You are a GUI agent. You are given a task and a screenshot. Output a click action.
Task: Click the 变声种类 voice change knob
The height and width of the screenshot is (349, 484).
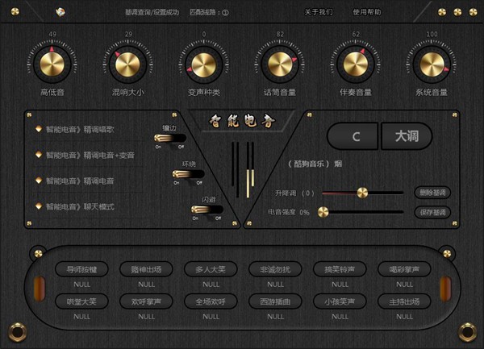[x=203, y=64]
